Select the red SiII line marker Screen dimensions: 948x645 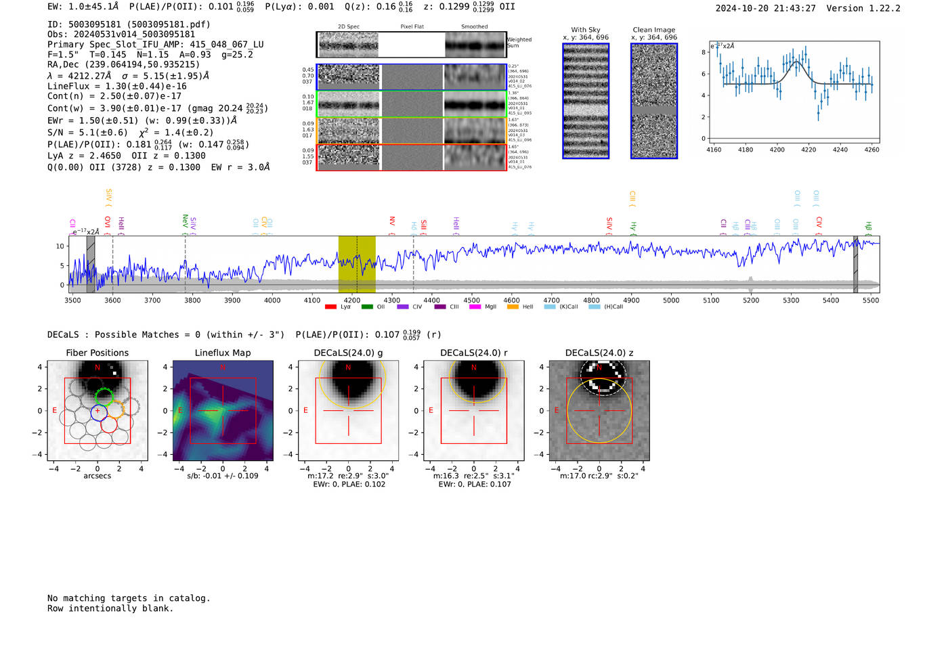pyautogui.click(x=423, y=227)
